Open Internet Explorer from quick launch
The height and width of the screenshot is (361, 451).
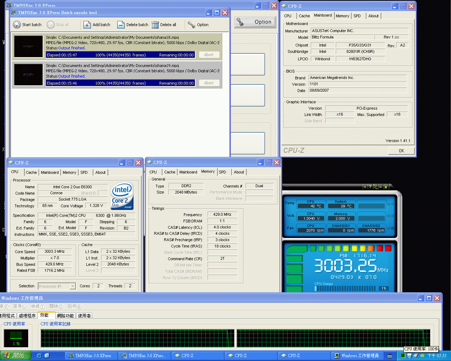click(39, 356)
